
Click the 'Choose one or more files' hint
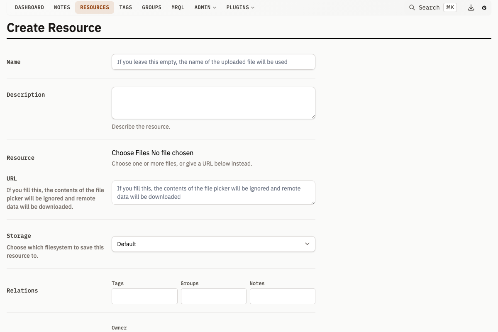(182, 164)
